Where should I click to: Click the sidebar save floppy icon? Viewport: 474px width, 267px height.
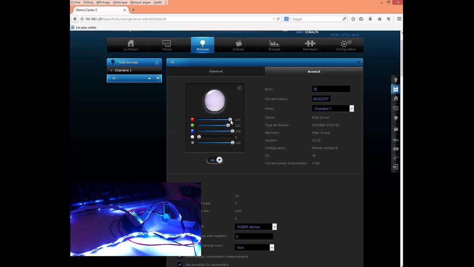[395, 89]
